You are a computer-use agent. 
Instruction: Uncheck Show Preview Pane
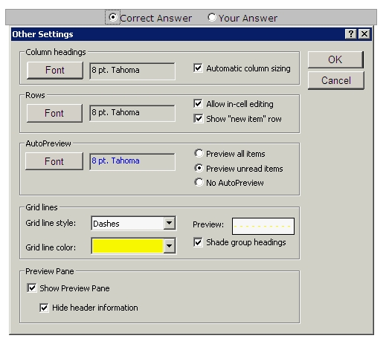pyautogui.click(x=32, y=288)
